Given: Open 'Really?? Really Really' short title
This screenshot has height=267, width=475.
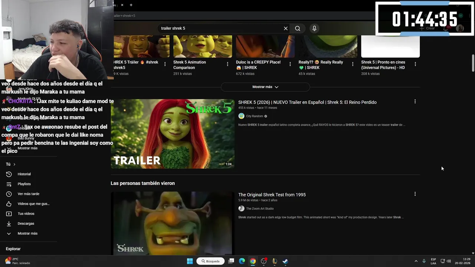Looking at the screenshot, I should point(321,65).
